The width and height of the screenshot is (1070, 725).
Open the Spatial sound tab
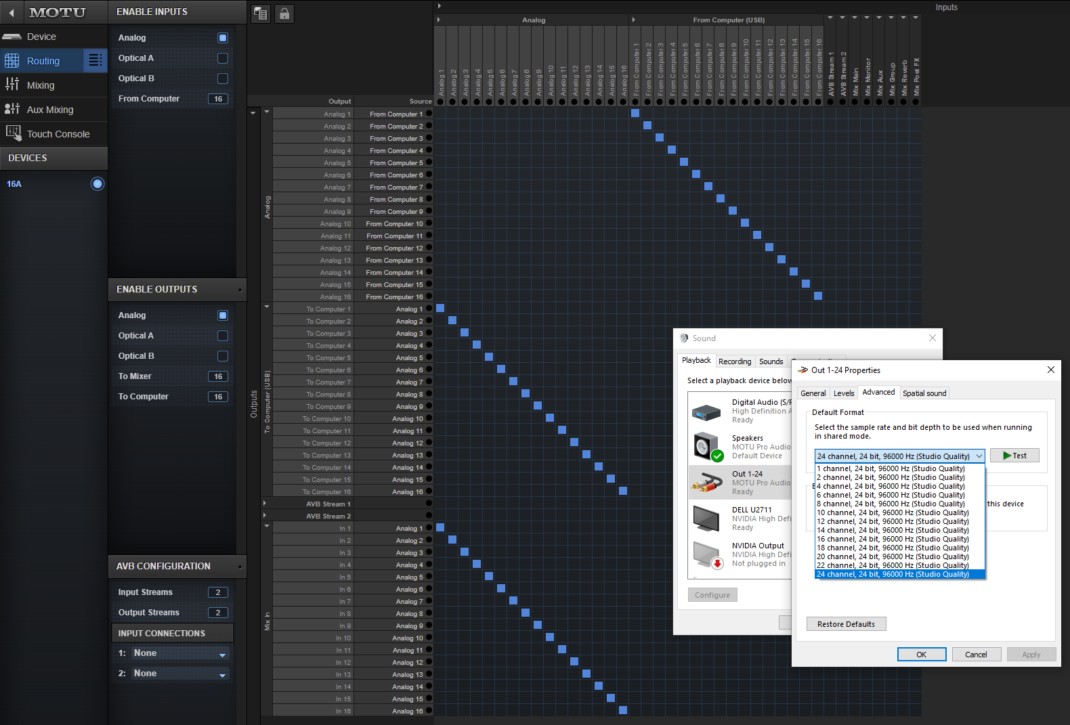pyautogui.click(x=924, y=393)
